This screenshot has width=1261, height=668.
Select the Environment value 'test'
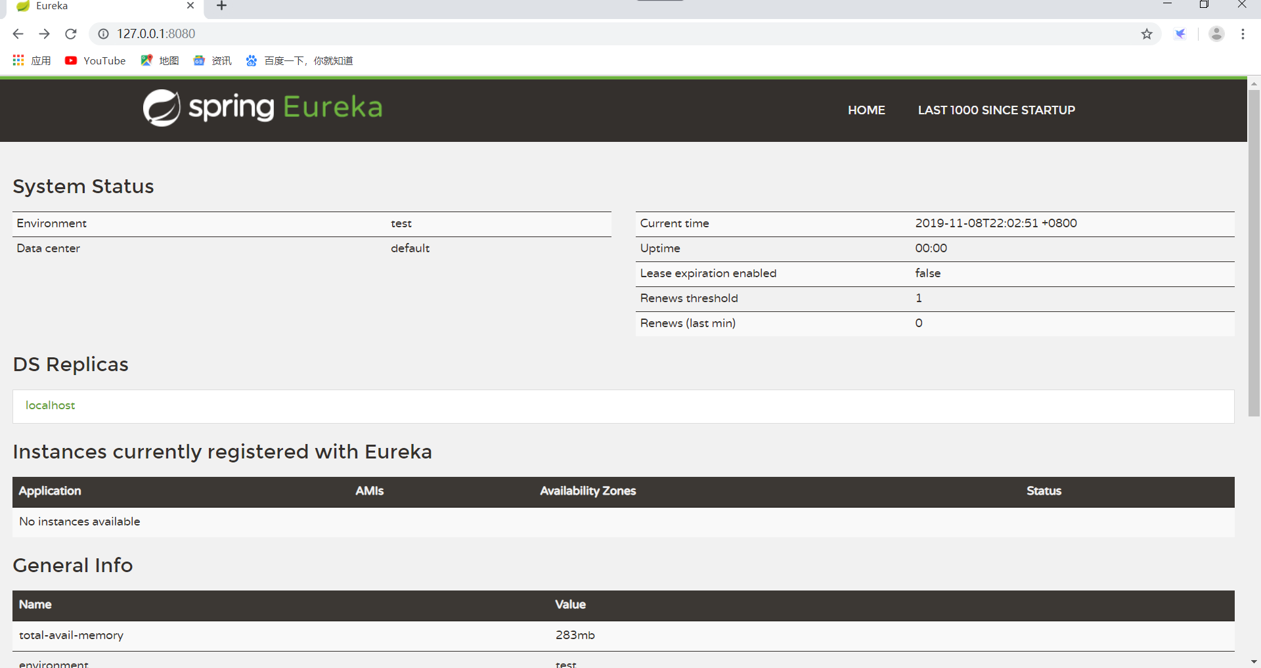tap(401, 223)
